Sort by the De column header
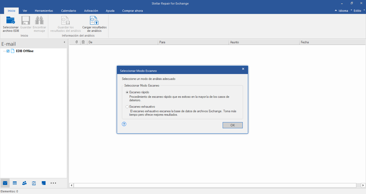Image resolution: width=366 pixels, height=194 pixels. click(x=122, y=42)
